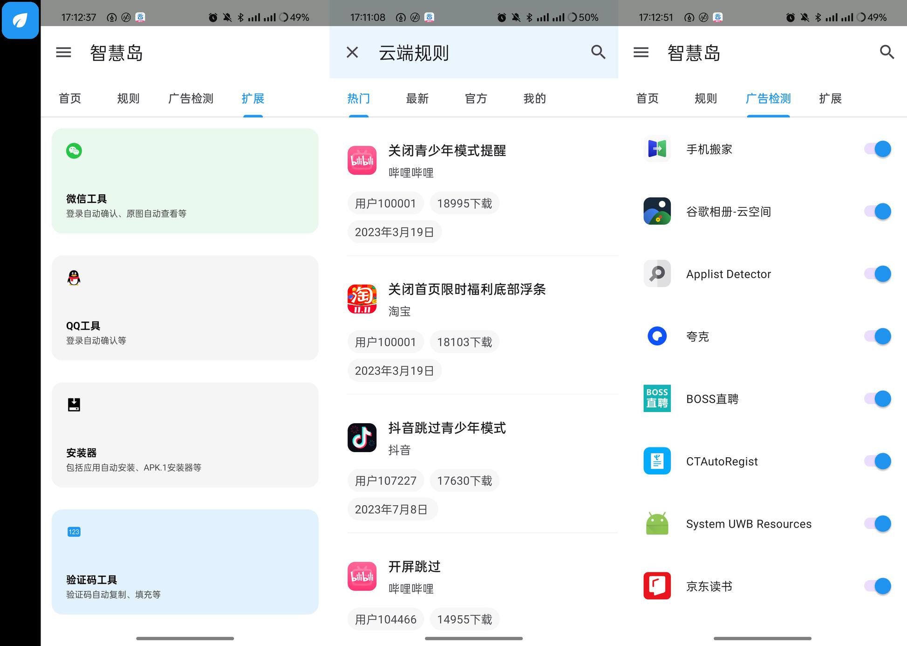Tap search icon in 云端规则 header
This screenshot has width=907, height=646.
[x=598, y=52]
